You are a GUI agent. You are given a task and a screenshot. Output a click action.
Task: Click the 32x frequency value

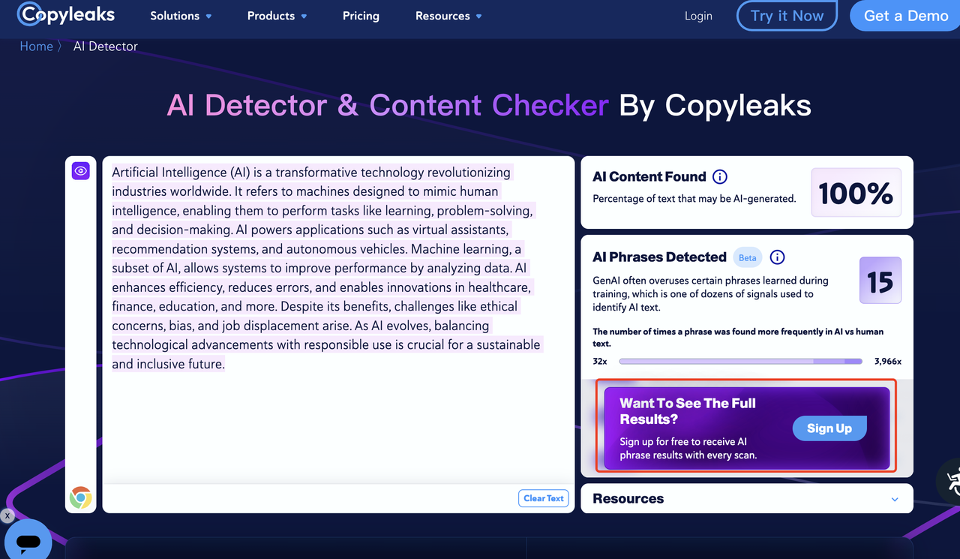(600, 362)
